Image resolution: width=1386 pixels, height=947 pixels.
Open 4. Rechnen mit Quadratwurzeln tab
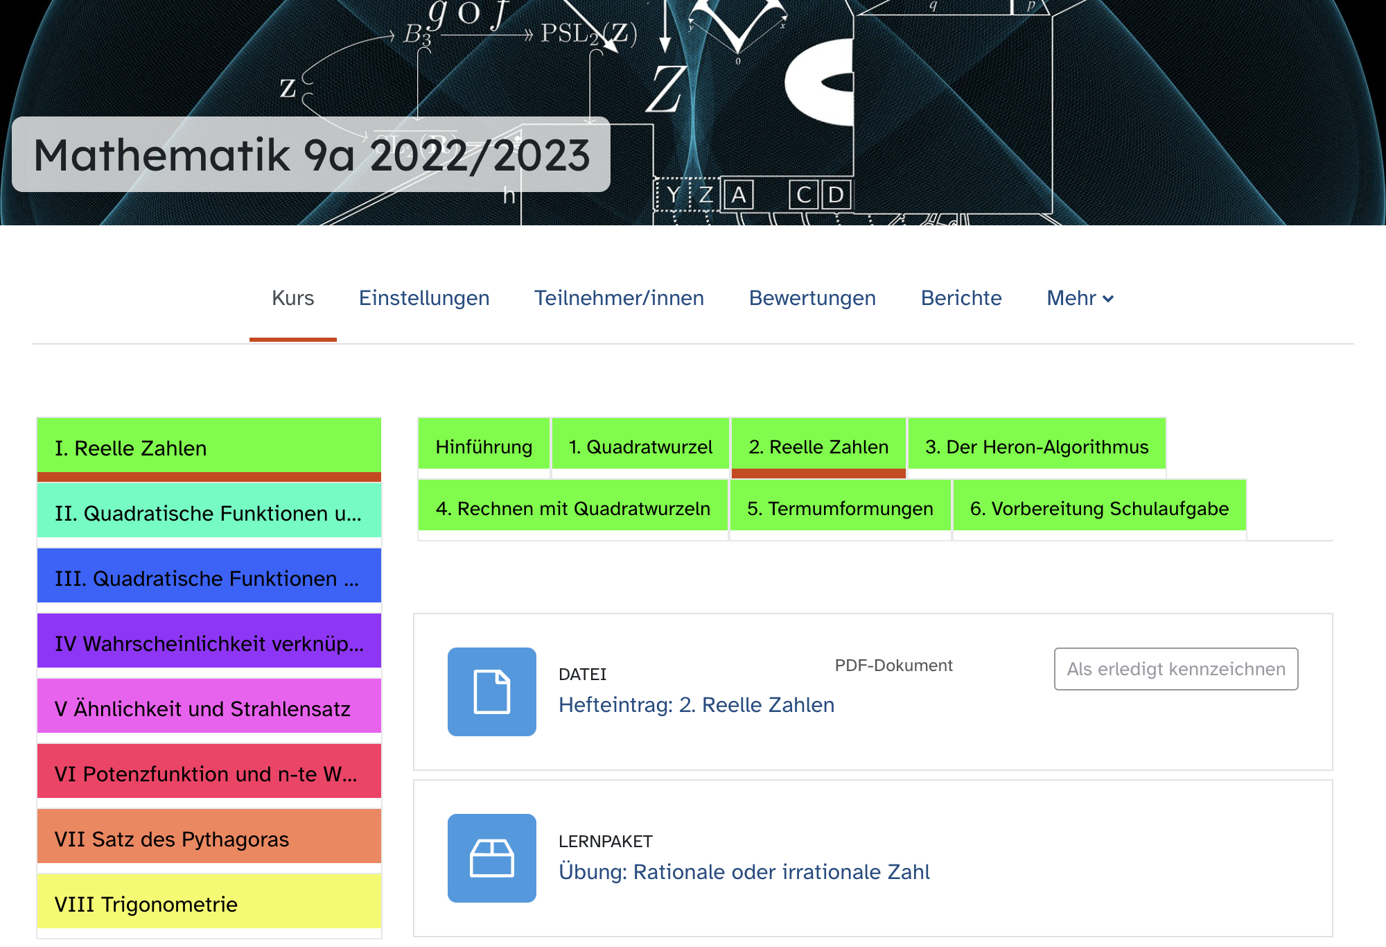tap(572, 509)
